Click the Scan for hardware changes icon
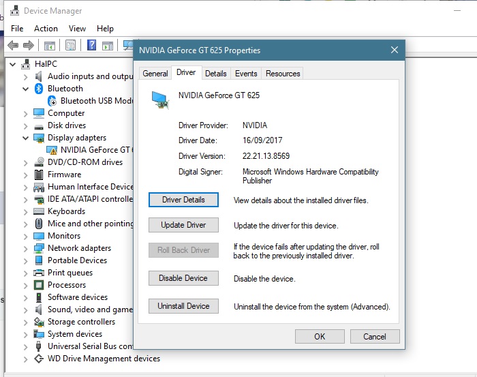Image resolution: width=477 pixels, height=377 pixels. tap(128, 46)
